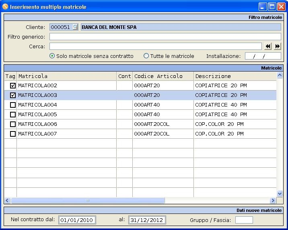Tick the MATRICOLA005 tag checkbox
The image size is (288, 230).
(x=13, y=114)
